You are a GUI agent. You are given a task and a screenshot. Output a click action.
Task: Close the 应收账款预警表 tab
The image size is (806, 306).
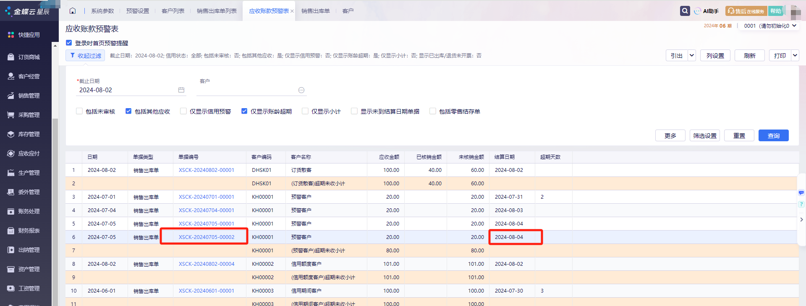pos(292,11)
